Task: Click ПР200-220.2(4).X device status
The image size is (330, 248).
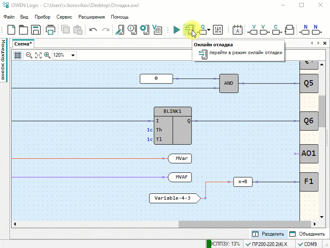Action: (269, 244)
